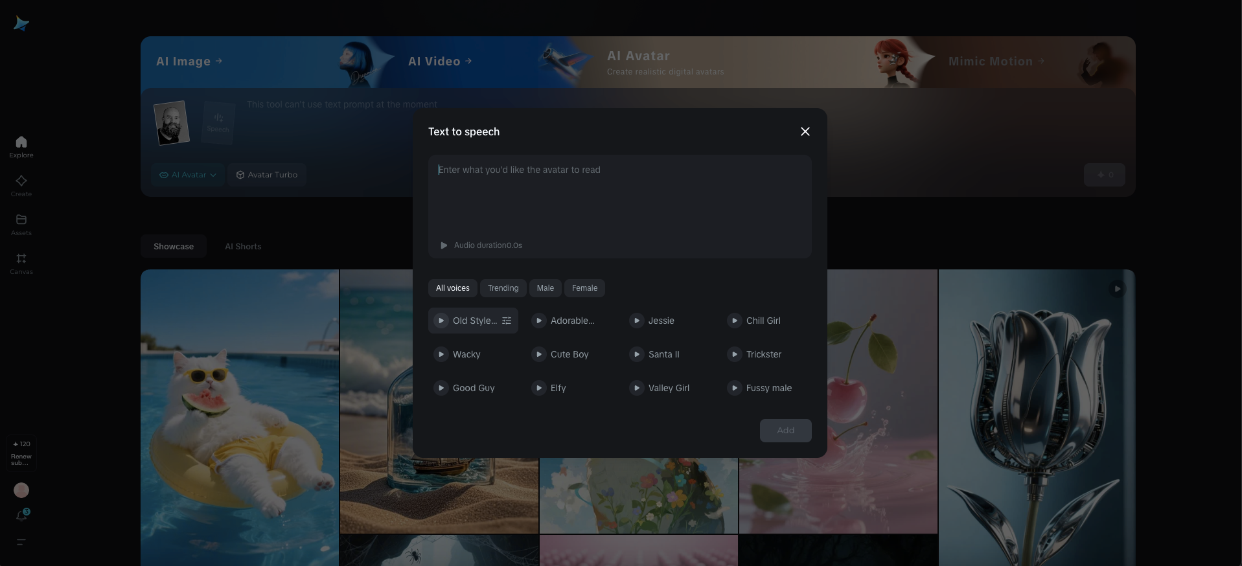Image resolution: width=1242 pixels, height=566 pixels.
Task: Open notifications bell
Action: [21, 515]
